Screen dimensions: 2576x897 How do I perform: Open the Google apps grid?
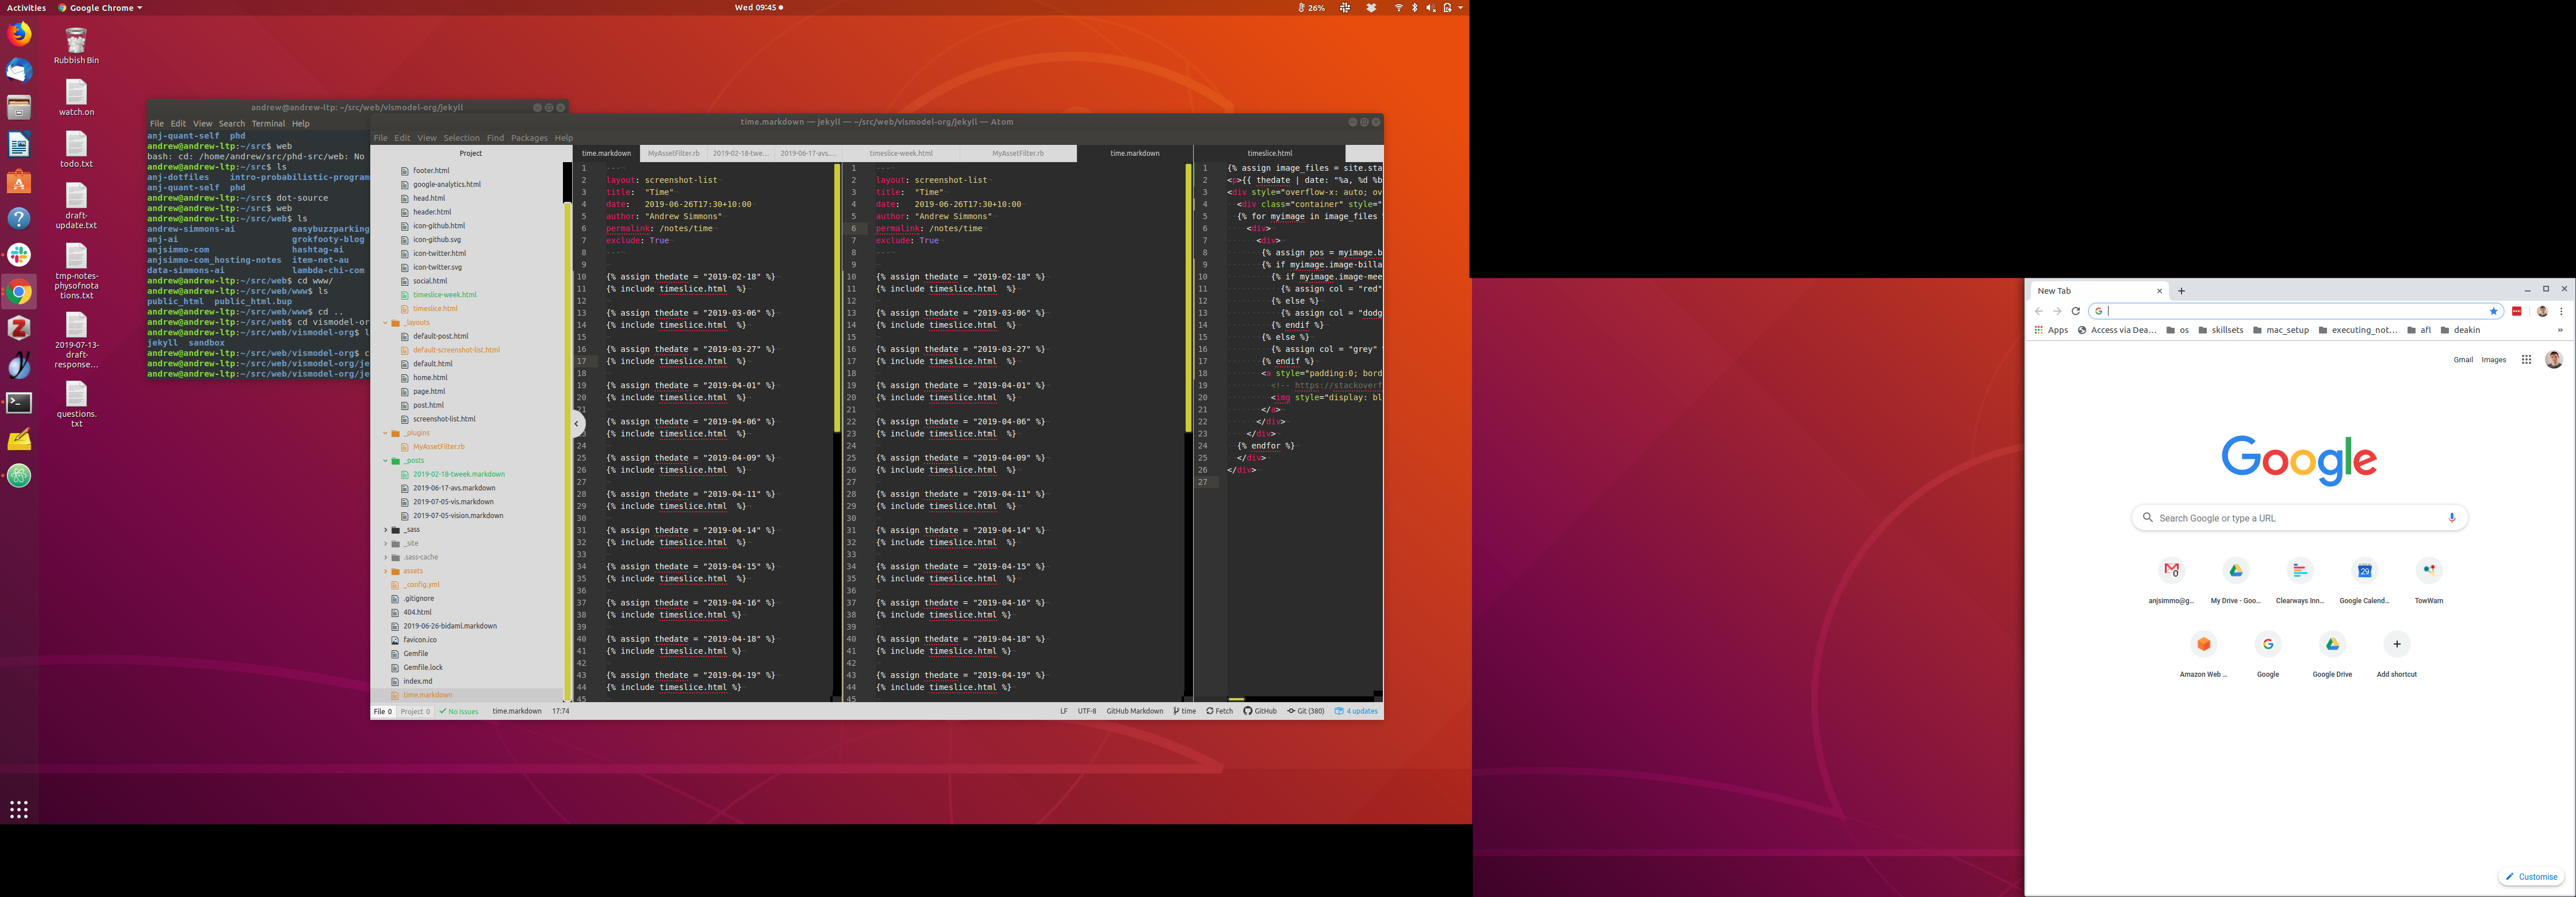coord(2526,360)
